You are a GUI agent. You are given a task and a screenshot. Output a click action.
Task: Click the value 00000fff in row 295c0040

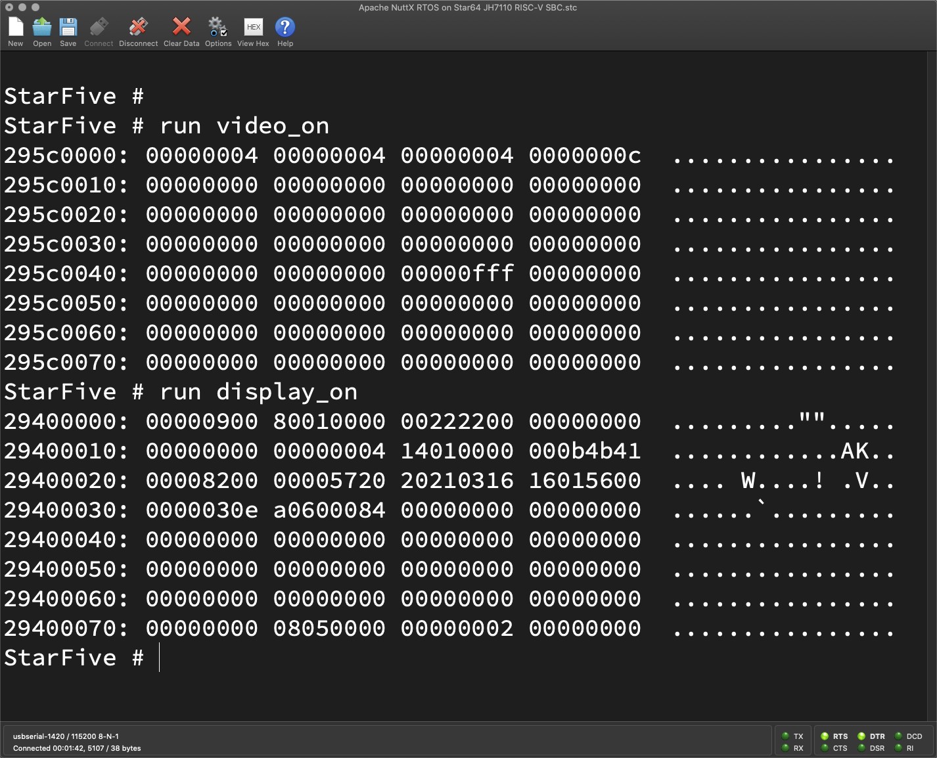click(457, 273)
